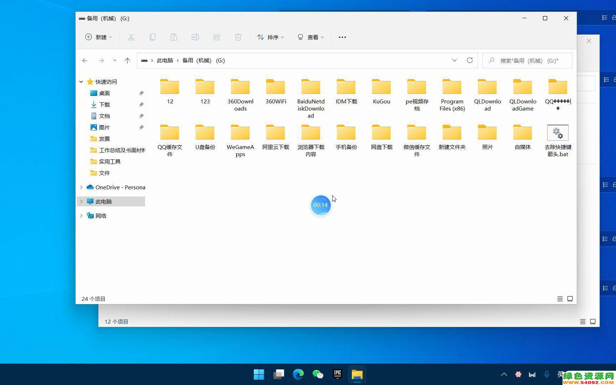Click 此电脑 breadcrumb in address bar
Screen dimensions: 616x385
pos(165,61)
